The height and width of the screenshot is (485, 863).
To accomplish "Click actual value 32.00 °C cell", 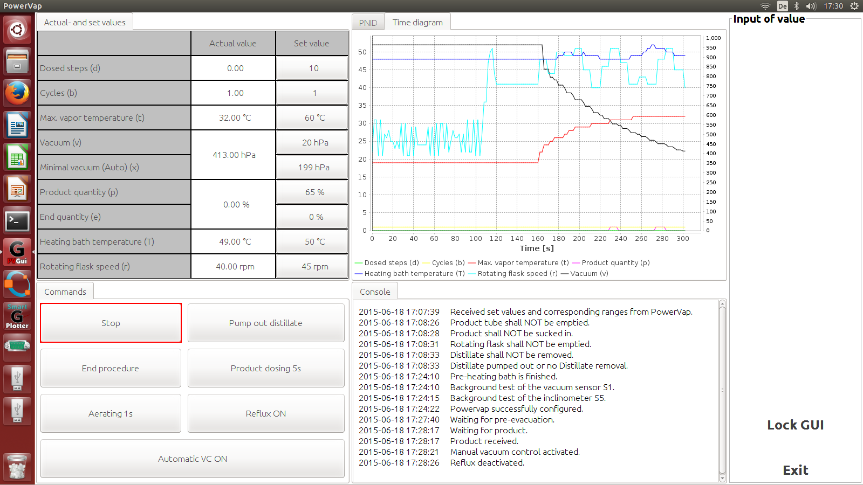I will point(234,117).
